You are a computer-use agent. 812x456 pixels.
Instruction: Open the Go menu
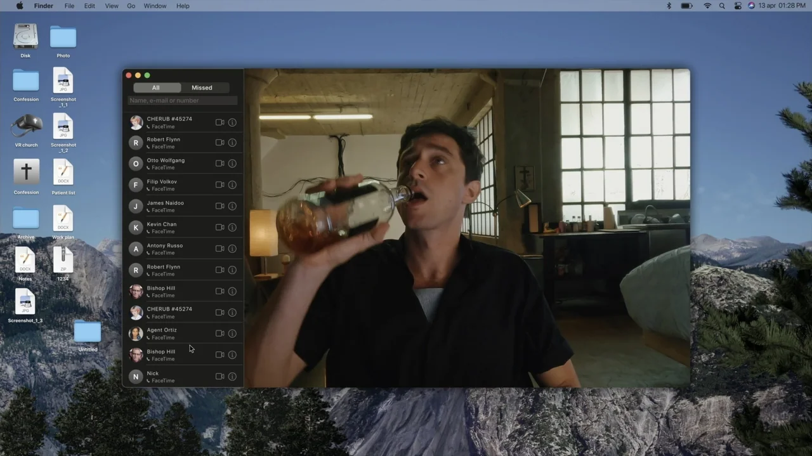coord(131,6)
